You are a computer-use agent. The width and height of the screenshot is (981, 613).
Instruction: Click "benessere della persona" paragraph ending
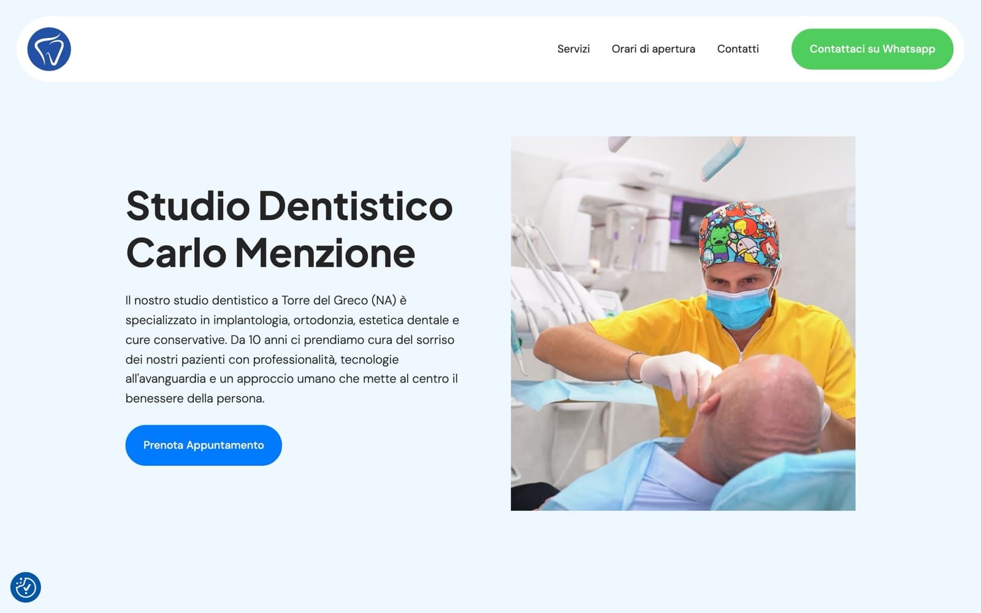[x=195, y=398]
